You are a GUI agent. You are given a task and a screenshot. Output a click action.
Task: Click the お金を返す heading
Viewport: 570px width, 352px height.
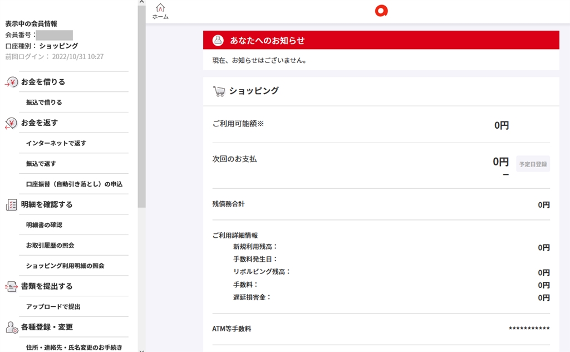point(40,123)
